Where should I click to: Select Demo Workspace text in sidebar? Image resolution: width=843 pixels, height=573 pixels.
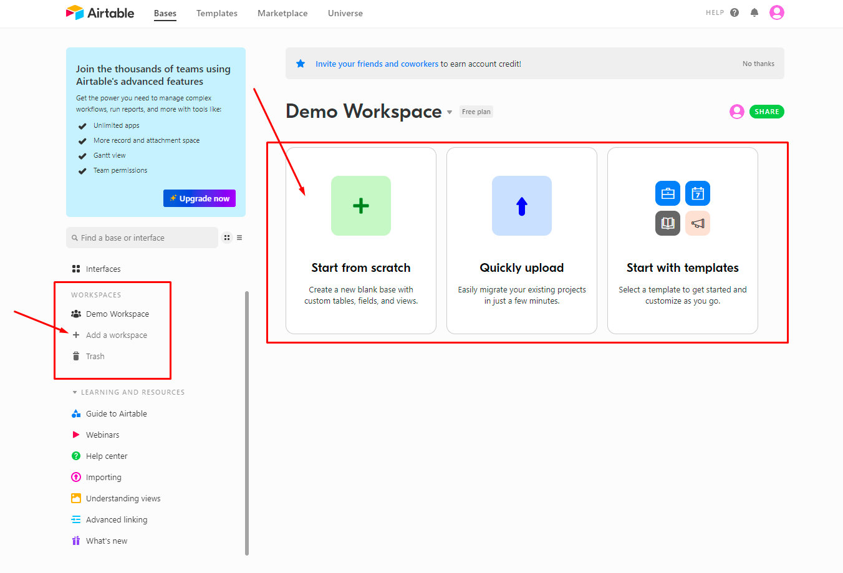[117, 314]
